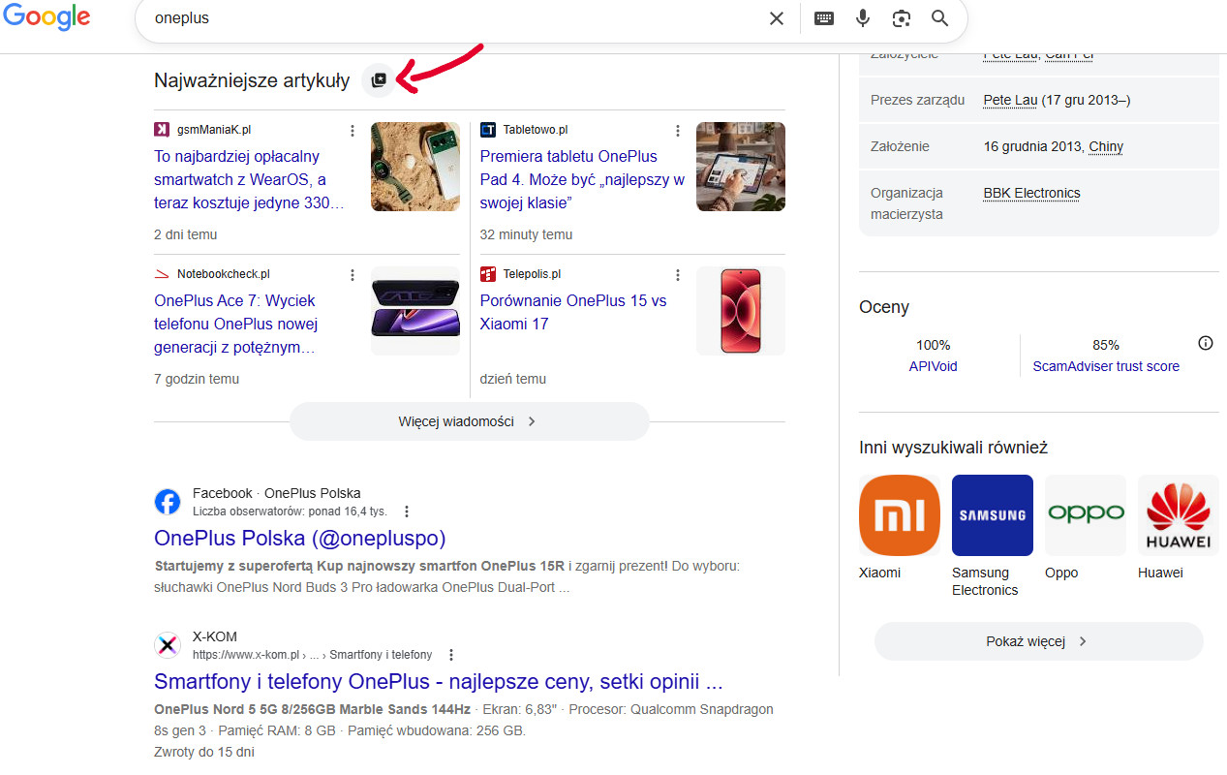Click the 100% APIVoid score
This screenshot has width=1227, height=775.
pos(933,345)
